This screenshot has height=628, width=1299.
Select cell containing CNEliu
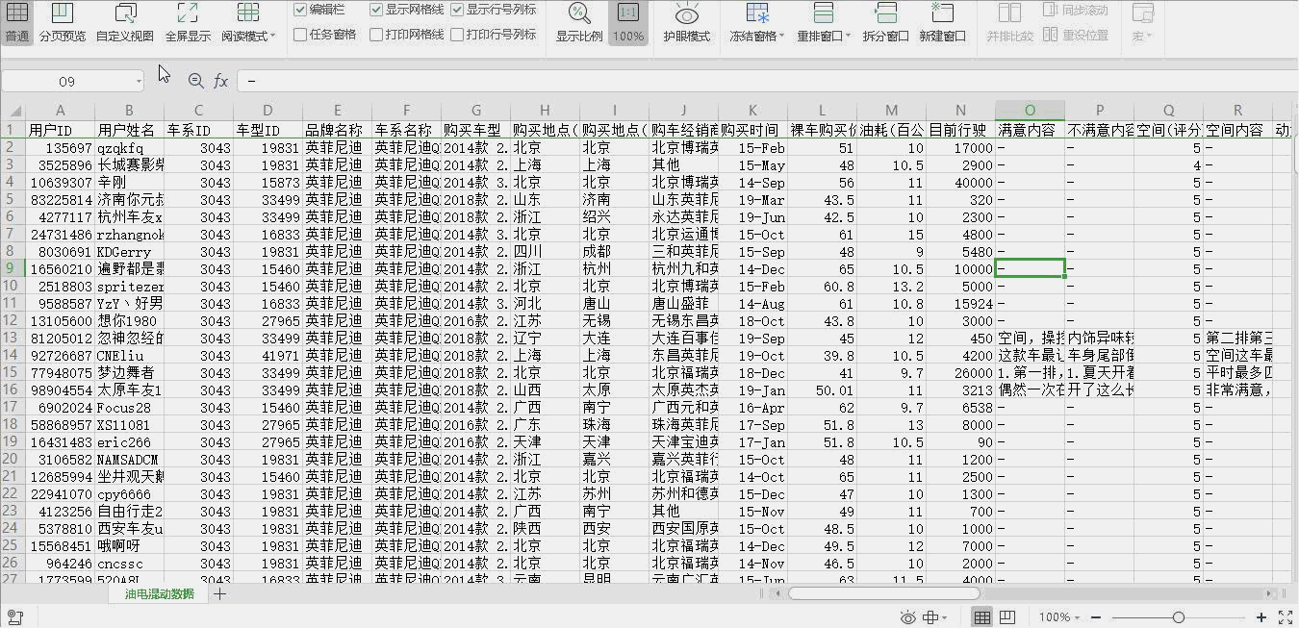[129, 355]
